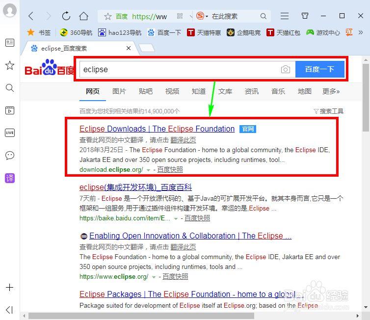Click the 百度一下 search button

[x=319, y=69]
